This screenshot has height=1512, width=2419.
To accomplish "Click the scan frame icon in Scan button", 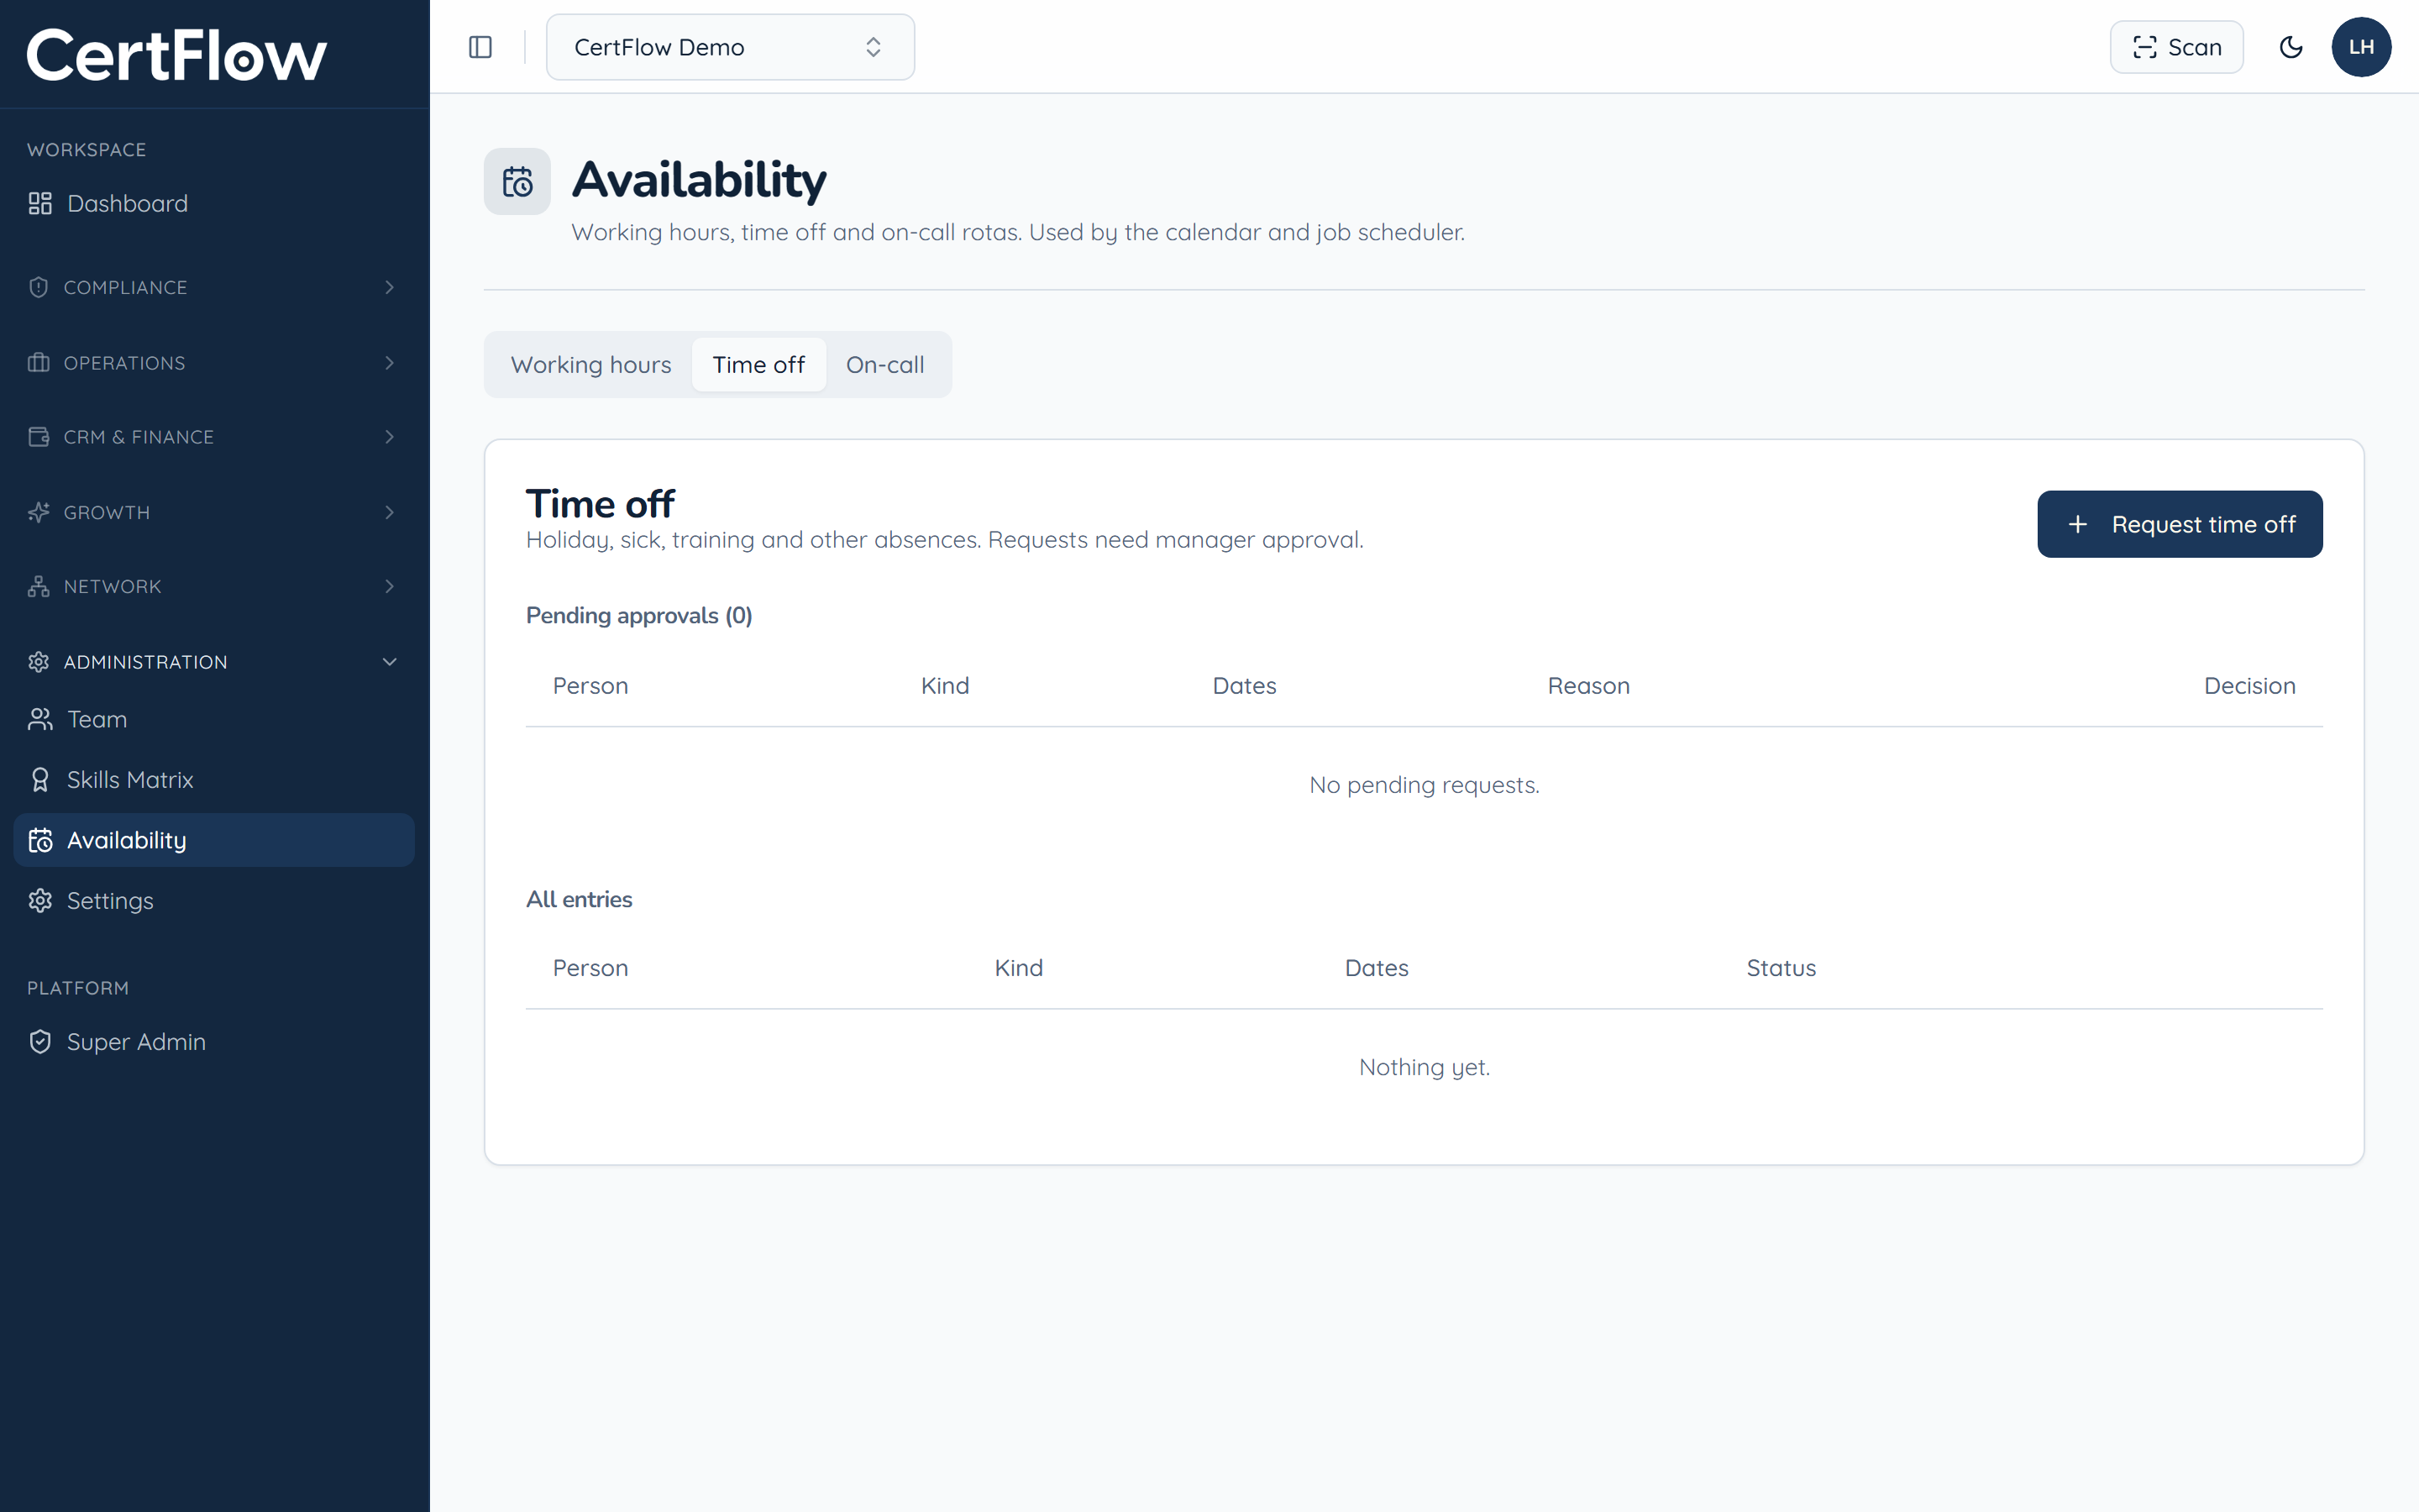I will tap(2144, 47).
